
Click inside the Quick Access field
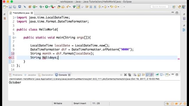tap(159, 7)
